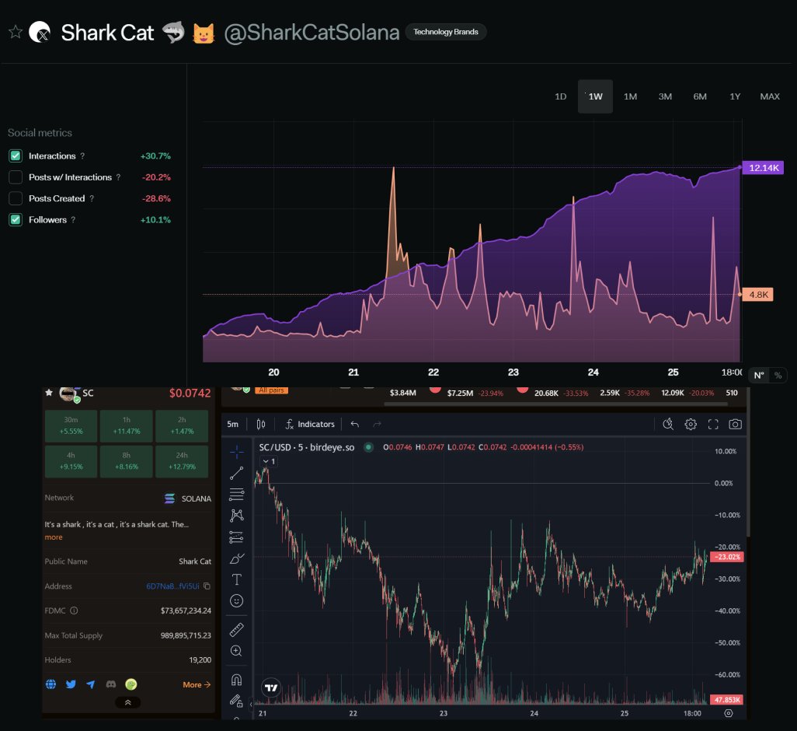
Task: Select the 30m price change tile
Action: [x=71, y=426]
